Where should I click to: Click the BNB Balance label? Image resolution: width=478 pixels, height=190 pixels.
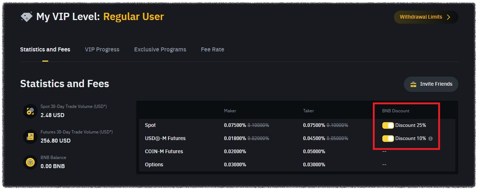pyautogui.click(x=53, y=158)
